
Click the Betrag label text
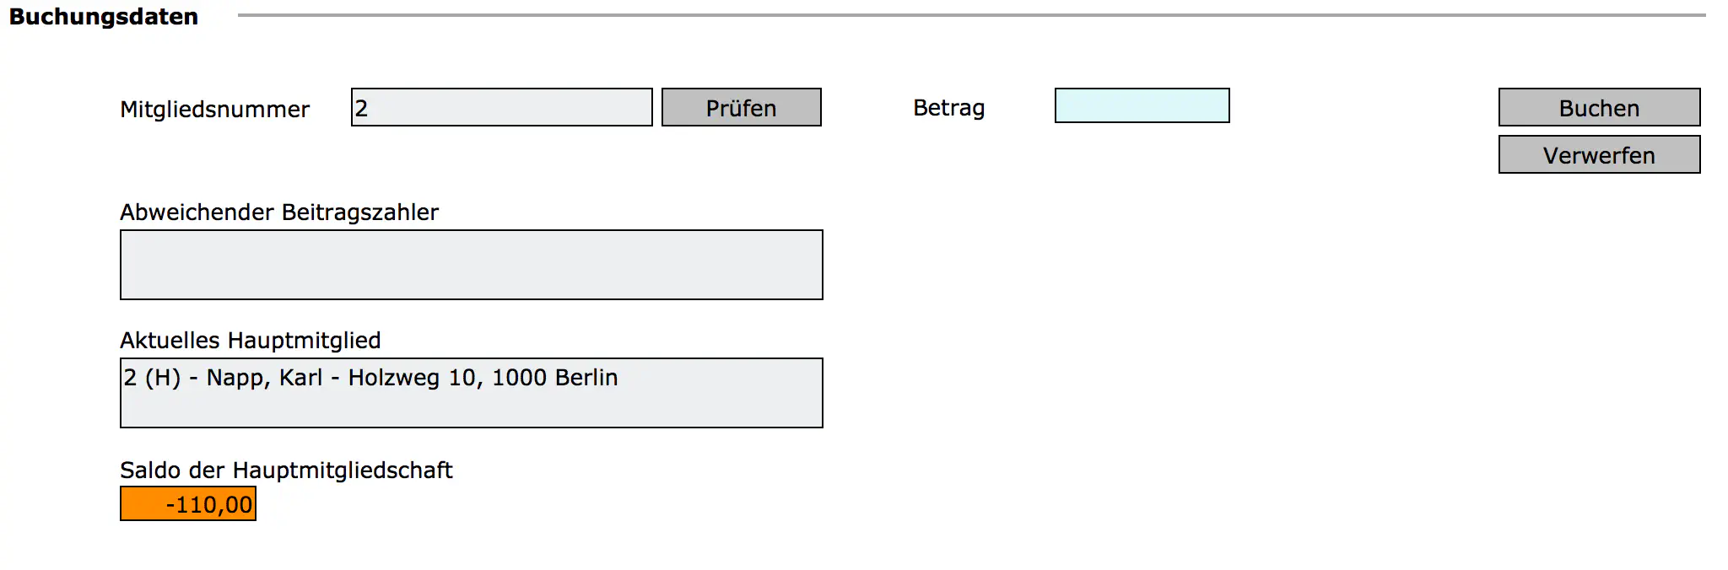(948, 107)
